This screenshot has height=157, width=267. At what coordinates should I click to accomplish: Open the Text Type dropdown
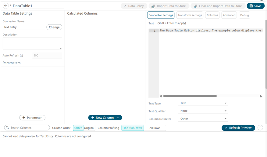click(x=203, y=103)
